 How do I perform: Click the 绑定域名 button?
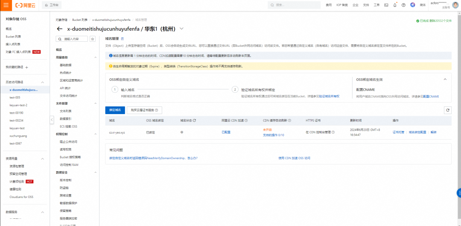pos(115,110)
